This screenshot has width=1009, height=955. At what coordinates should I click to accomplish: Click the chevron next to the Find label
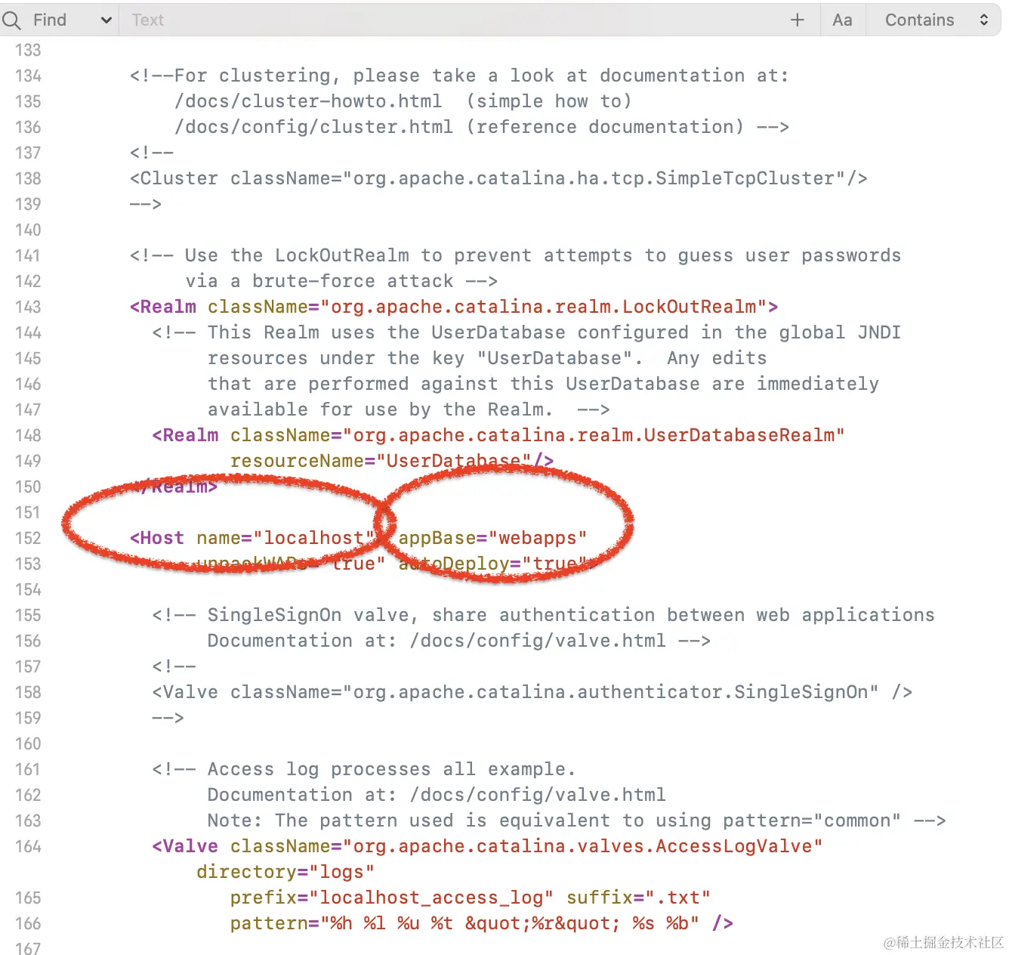106,20
